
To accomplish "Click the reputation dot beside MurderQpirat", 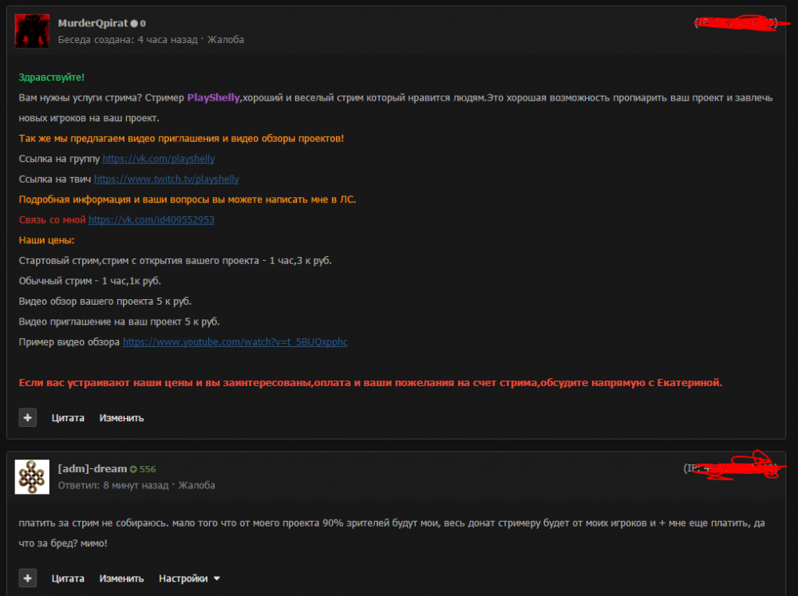I will (x=134, y=24).
